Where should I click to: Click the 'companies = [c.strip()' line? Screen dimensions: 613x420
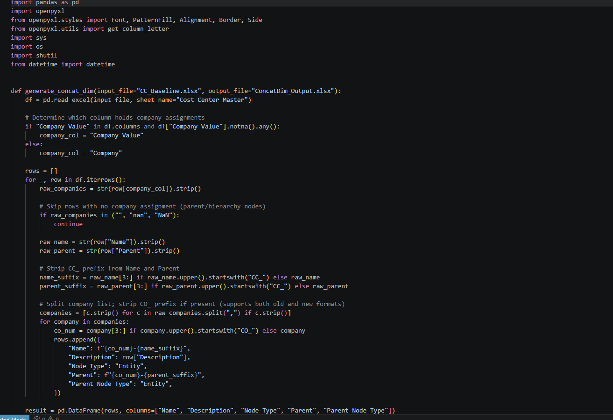click(x=165, y=313)
